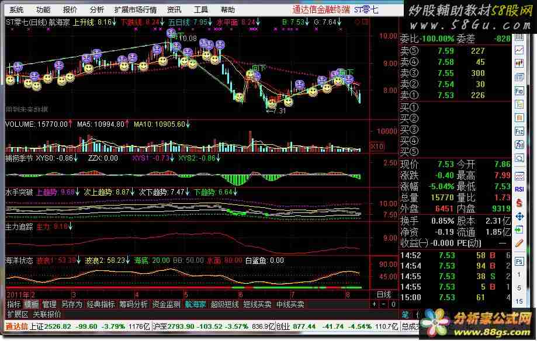This screenshot has height=341, width=537.
Task: Select the 5-minute period button
Action: 519,288
